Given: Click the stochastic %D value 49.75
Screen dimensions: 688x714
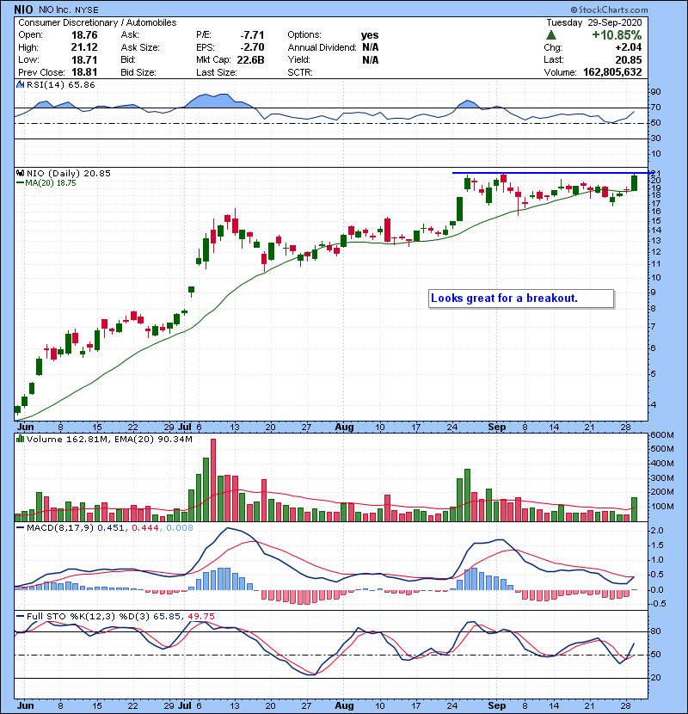Looking at the screenshot, I should tap(200, 617).
